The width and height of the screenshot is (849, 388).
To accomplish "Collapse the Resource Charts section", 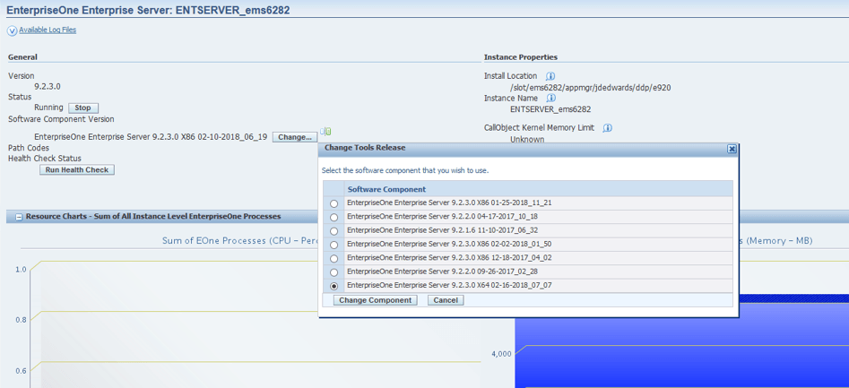I will [19, 217].
